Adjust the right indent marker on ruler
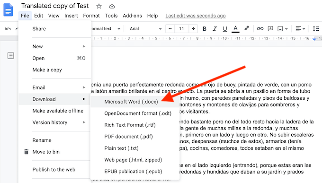 tap(314, 39)
